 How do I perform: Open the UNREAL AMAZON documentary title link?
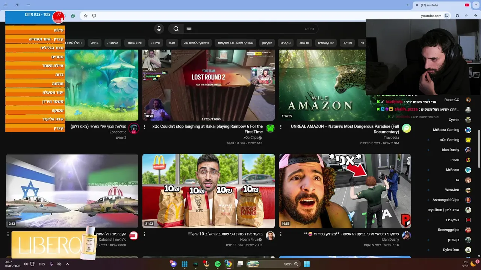[345, 129]
